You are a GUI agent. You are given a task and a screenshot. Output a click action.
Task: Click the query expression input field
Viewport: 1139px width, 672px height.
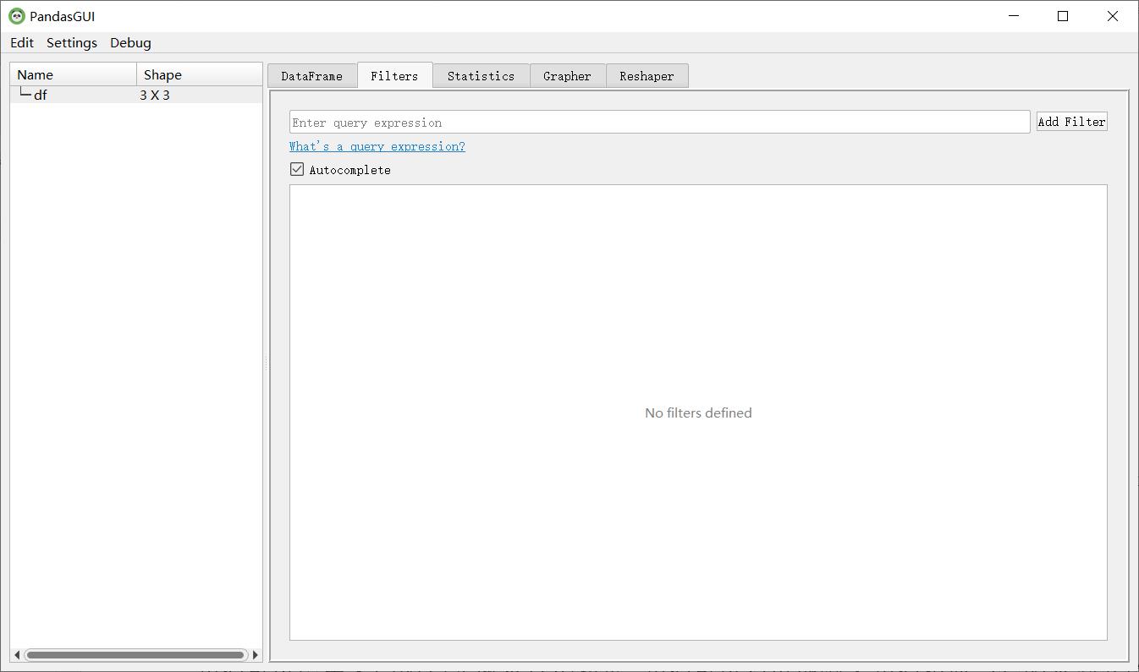point(659,122)
